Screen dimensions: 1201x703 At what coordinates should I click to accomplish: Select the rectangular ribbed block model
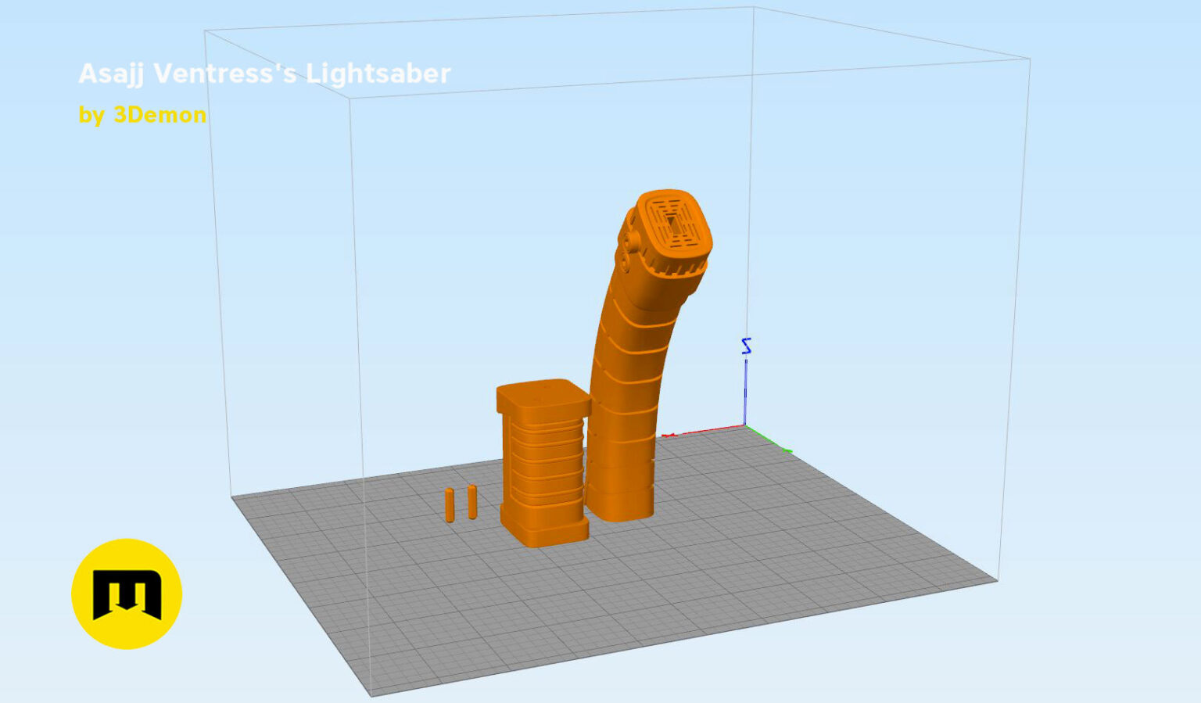[544, 463]
